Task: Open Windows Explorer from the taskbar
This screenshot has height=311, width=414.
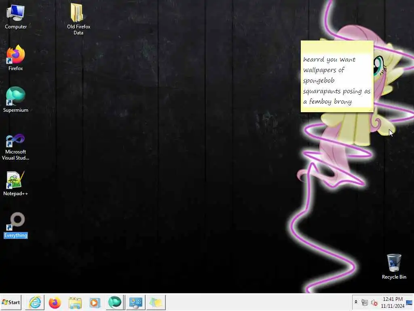Action: tap(75, 302)
